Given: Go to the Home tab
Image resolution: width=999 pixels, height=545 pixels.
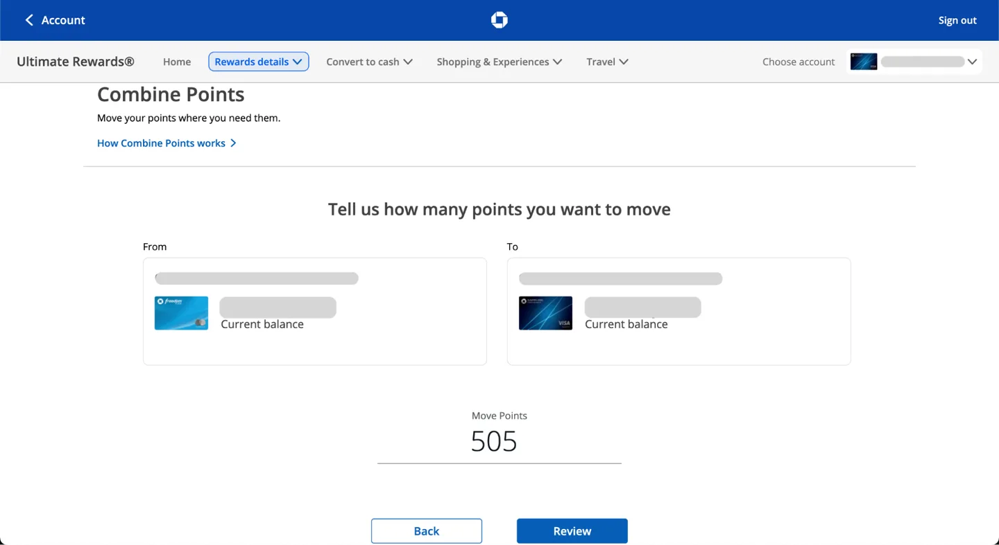Looking at the screenshot, I should pyautogui.click(x=177, y=62).
